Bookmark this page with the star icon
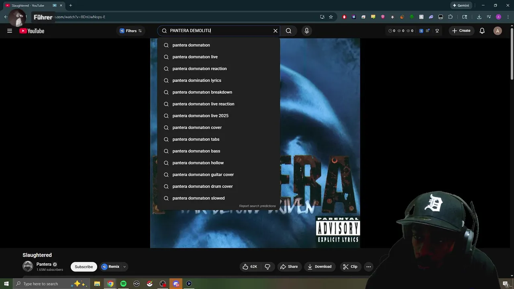Image resolution: width=514 pixels, height=289 pixels. pyautogui.click(x=331, y=17)
